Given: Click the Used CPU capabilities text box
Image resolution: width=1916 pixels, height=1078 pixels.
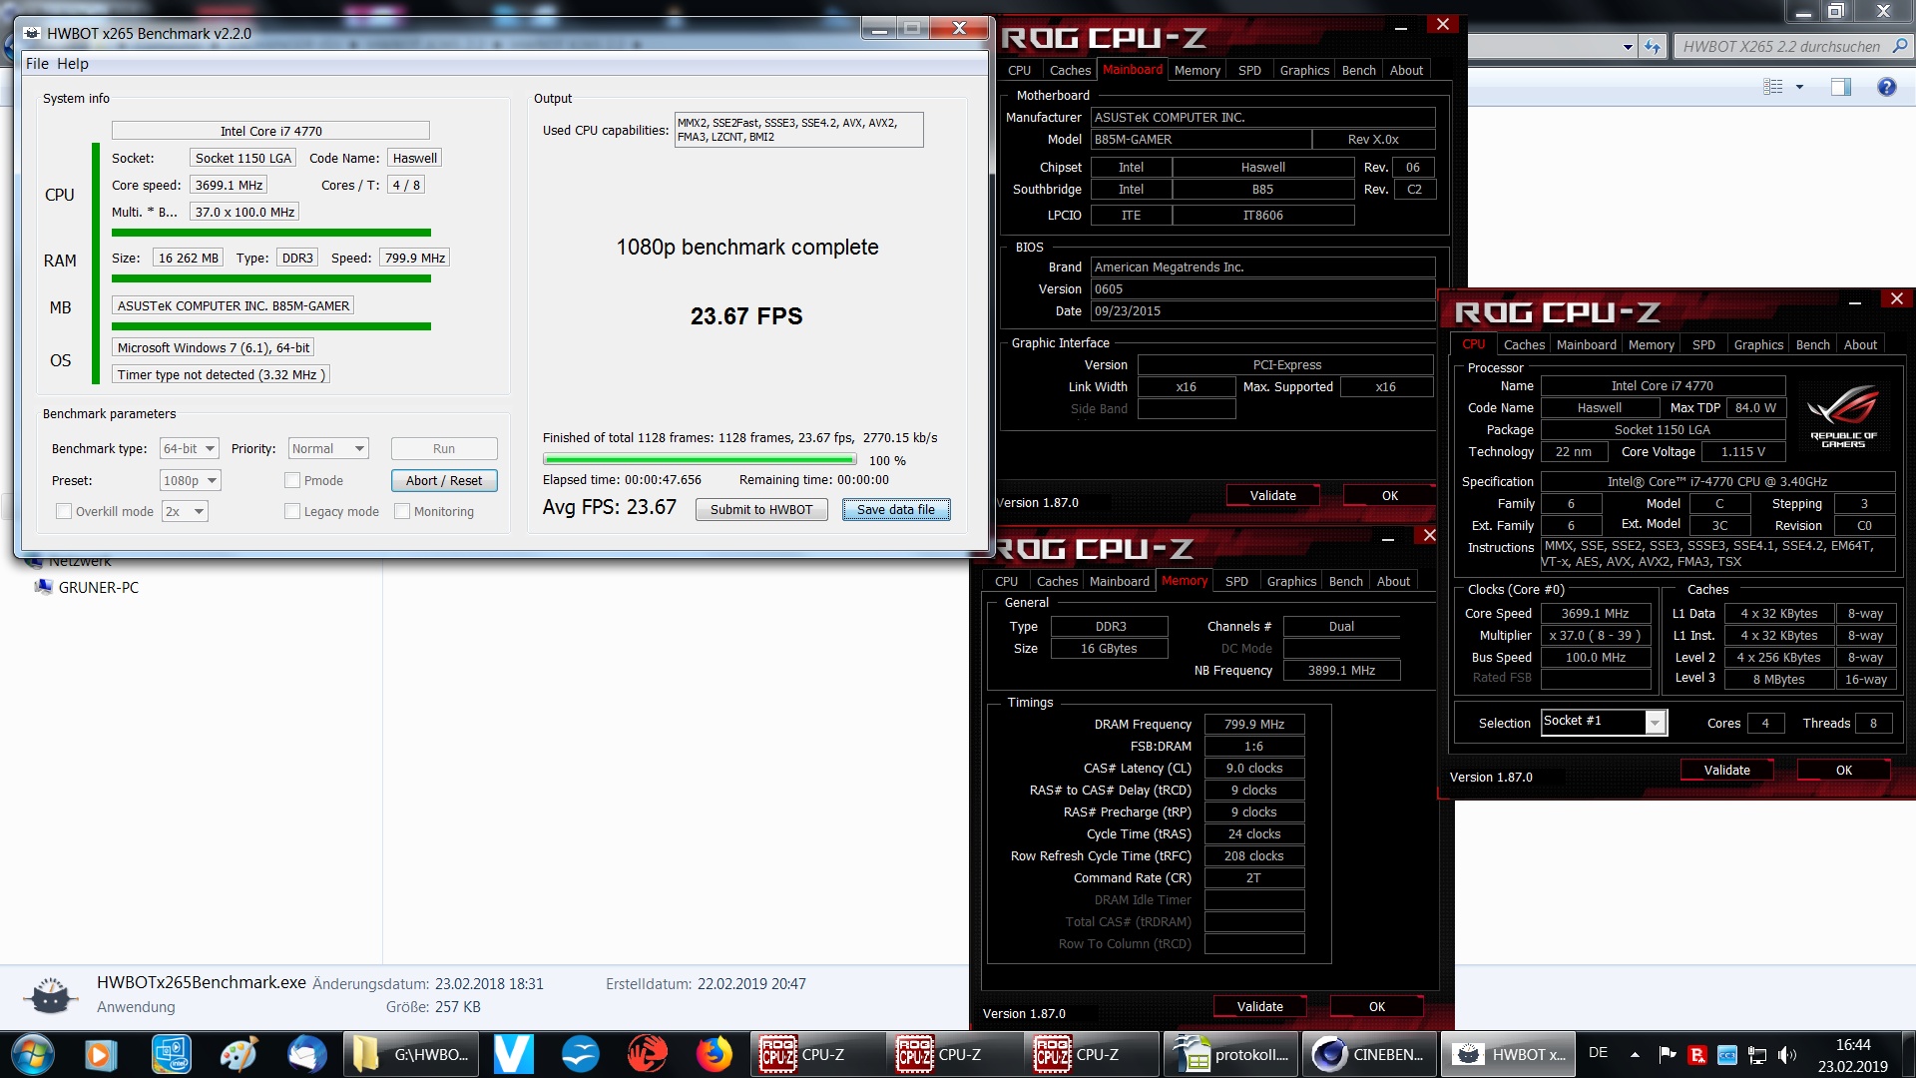Looking at the screenshot, I should click(798, 130).
